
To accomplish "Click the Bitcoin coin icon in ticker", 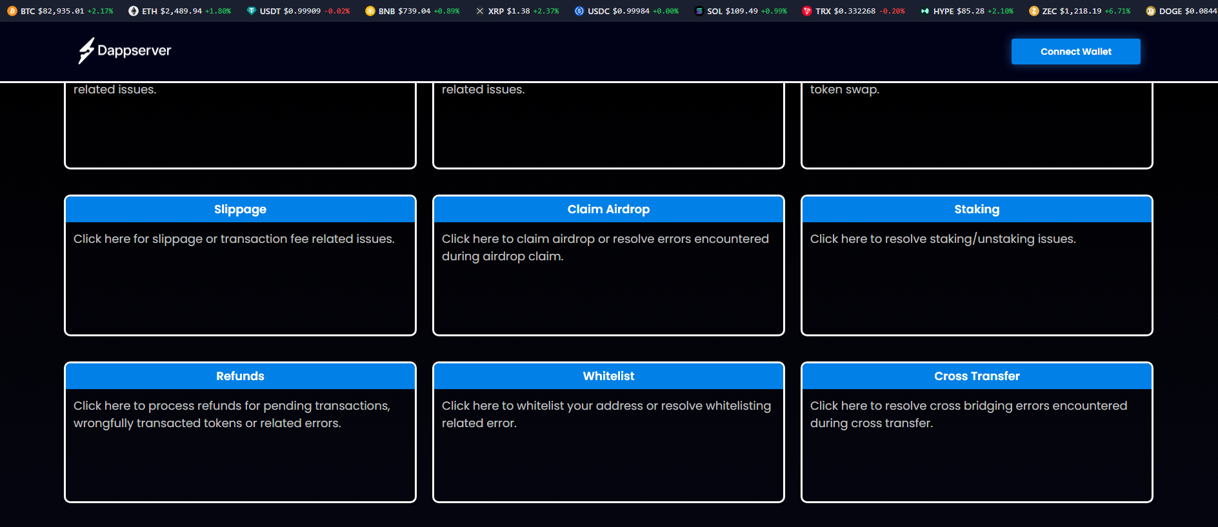I will pos(12,11).
